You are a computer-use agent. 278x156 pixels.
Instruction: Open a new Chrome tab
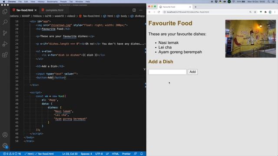pos(195,7)
